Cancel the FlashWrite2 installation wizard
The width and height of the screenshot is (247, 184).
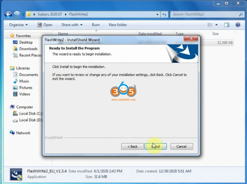181,147
